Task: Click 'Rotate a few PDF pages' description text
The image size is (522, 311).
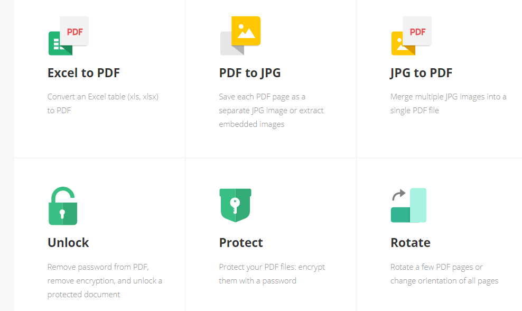Action: pos(444,273)
